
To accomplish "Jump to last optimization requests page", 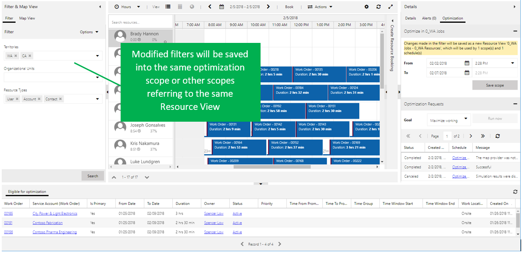I will click(483, 136).
